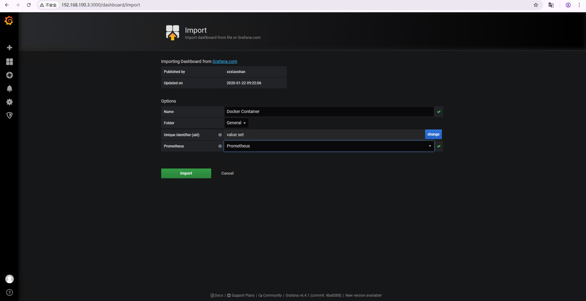The height and width of the screenshot is (301, 586).
Task: Click the publisher name xzxiaoshan
Action: 236,72
